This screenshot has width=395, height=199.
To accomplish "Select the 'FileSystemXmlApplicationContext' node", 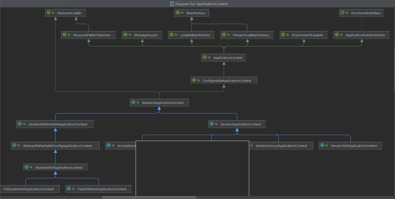I will (x=30, y=189).
